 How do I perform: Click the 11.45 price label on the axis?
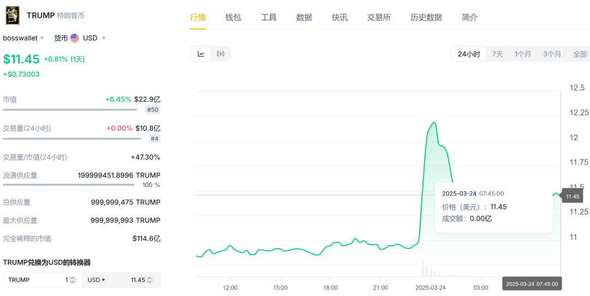point(573,196)
